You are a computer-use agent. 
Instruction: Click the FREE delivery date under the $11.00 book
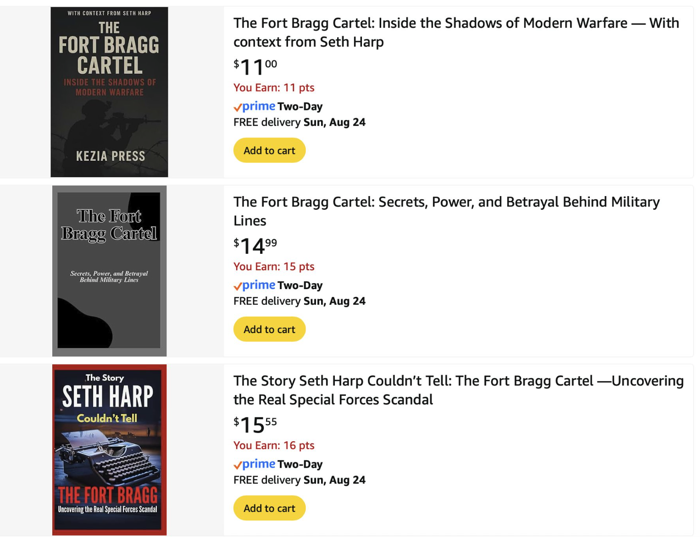point(334,122)
